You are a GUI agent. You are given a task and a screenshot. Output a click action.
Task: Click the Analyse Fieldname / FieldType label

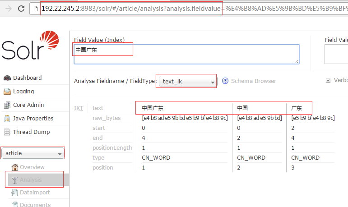(x=115, y=81)
